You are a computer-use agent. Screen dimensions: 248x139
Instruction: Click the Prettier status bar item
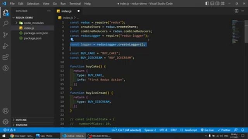pyautogui.click(x=224, y=130)
